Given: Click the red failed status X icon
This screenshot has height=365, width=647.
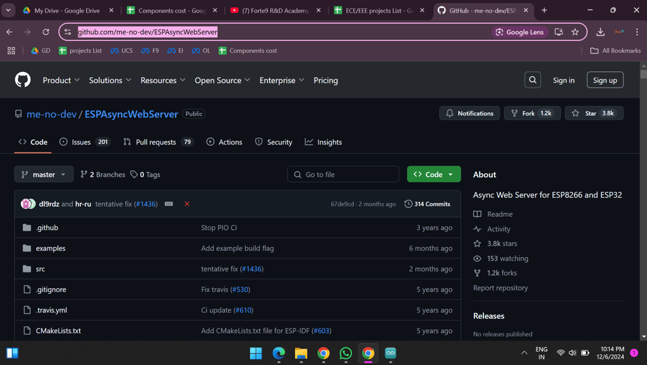Looking at the screenshot, I should 187,204.
